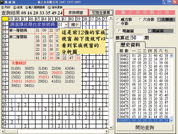
Task: Click the 切換全螢幕 button
Action: (101, 13)
